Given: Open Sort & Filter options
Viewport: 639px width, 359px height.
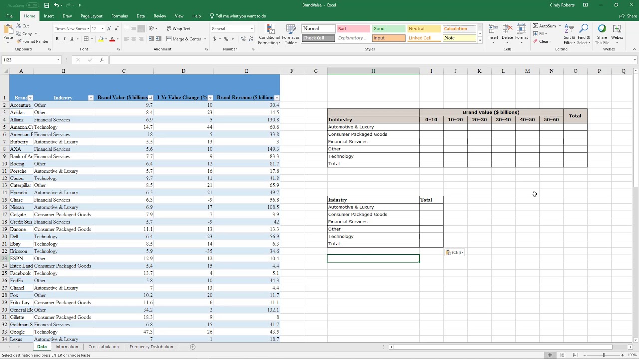Looking at the screenshot, I should click(x=569, y=34).
